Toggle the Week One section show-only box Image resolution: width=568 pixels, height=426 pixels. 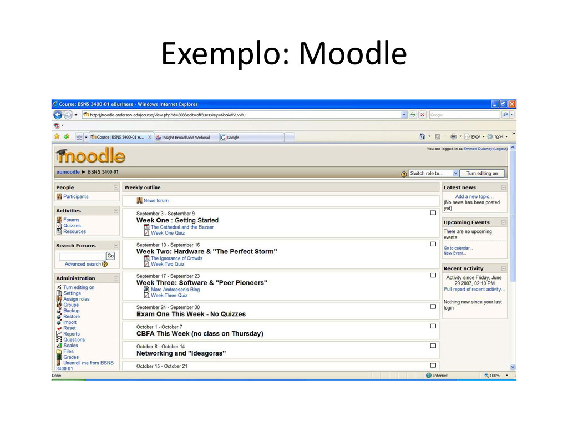[x=433, y=212]
